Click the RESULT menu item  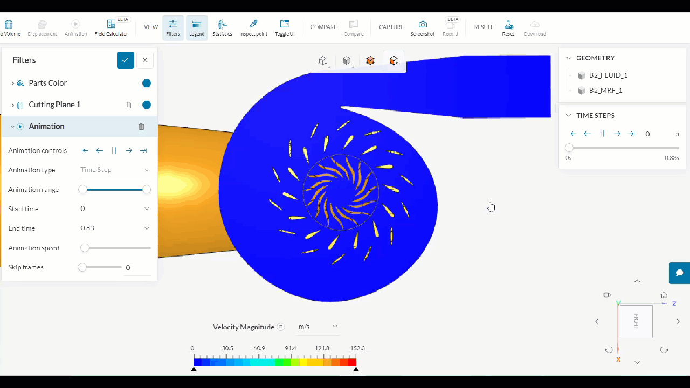[x=483, y=27]
